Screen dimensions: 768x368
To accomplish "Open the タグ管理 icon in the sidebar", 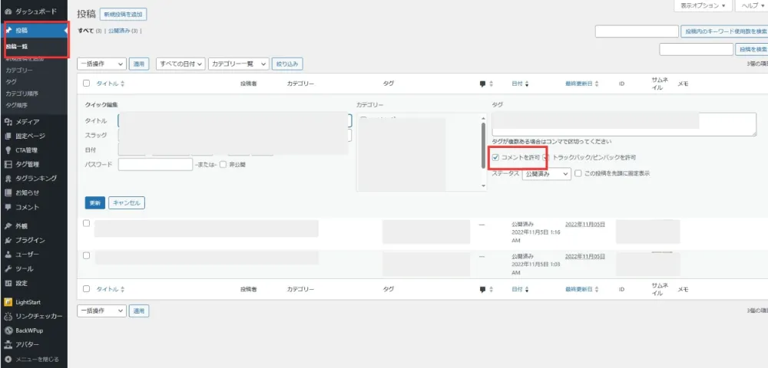I will pos(8,165).
